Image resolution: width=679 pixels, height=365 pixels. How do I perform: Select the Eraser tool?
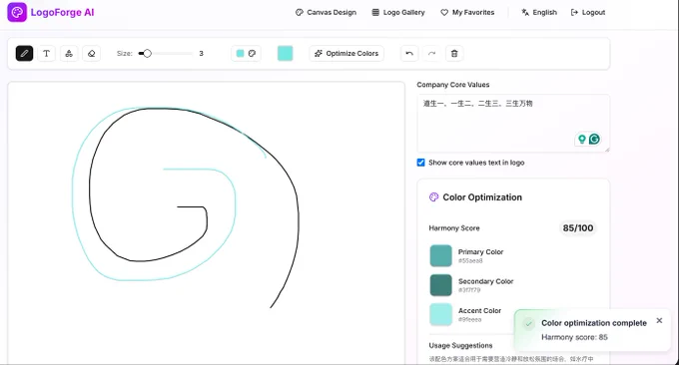click(x=92, y=53)
